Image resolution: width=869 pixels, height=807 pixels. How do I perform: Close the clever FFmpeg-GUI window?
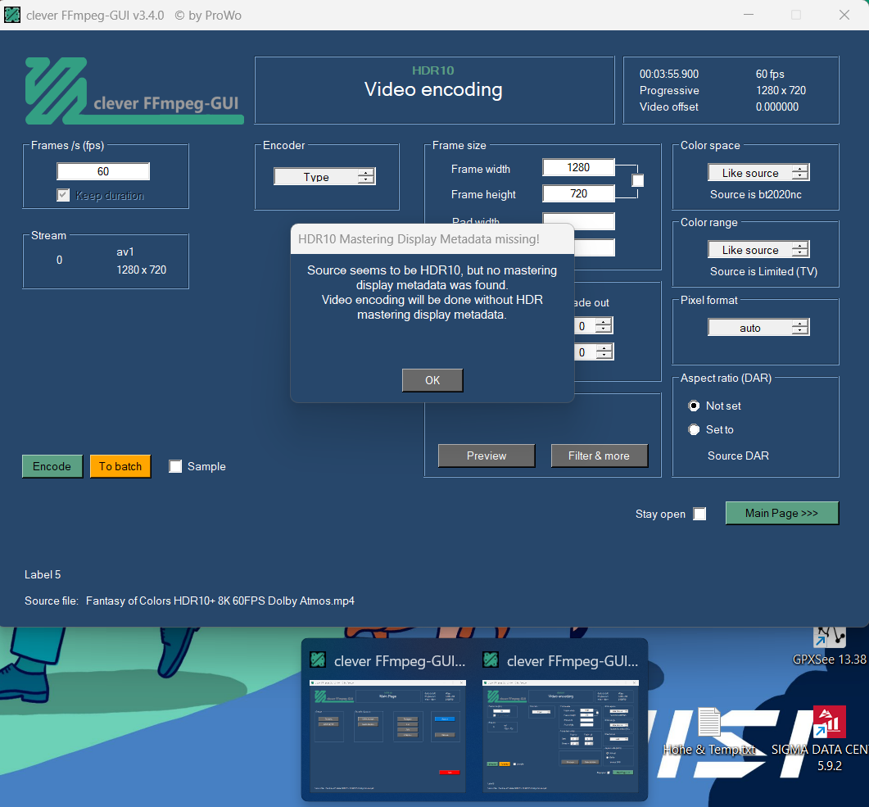coord(844,15)
